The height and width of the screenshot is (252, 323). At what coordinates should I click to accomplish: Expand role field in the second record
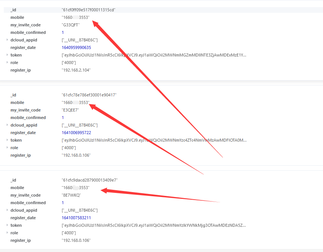tap(7, 148)
